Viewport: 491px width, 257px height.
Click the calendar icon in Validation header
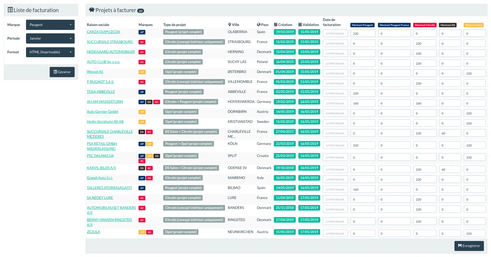(300, 25)
